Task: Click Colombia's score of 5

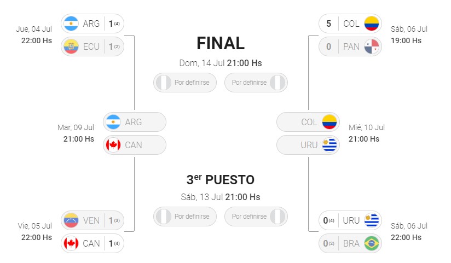Action: (x=329, y=24)
